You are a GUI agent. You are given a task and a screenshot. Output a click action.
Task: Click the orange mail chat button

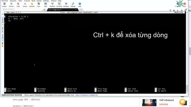182,102
